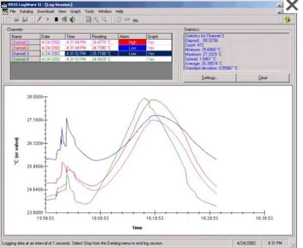Viewport: 303px width, 248px height.
Task: Click the Save floppy disk icon
Action: pyautogui.click(x=25, y=20)
